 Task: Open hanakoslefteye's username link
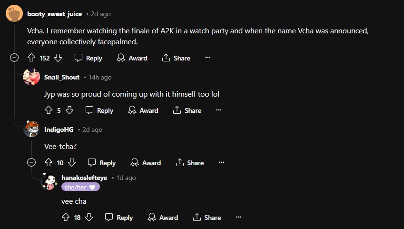point(84,178)
